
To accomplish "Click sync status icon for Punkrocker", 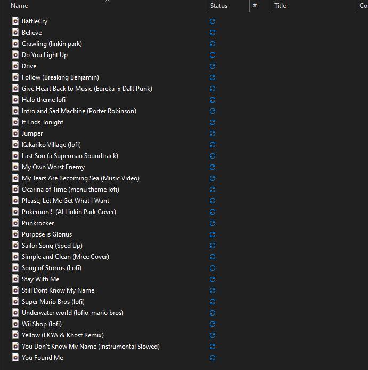I will (x=212, y=223).
